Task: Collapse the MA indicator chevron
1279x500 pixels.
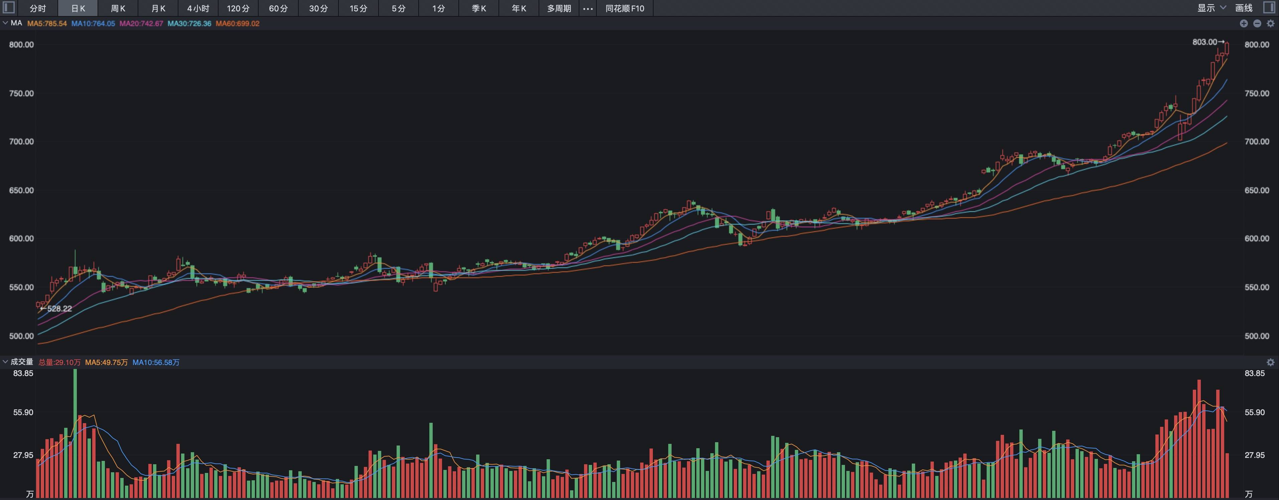Action: 5,23
